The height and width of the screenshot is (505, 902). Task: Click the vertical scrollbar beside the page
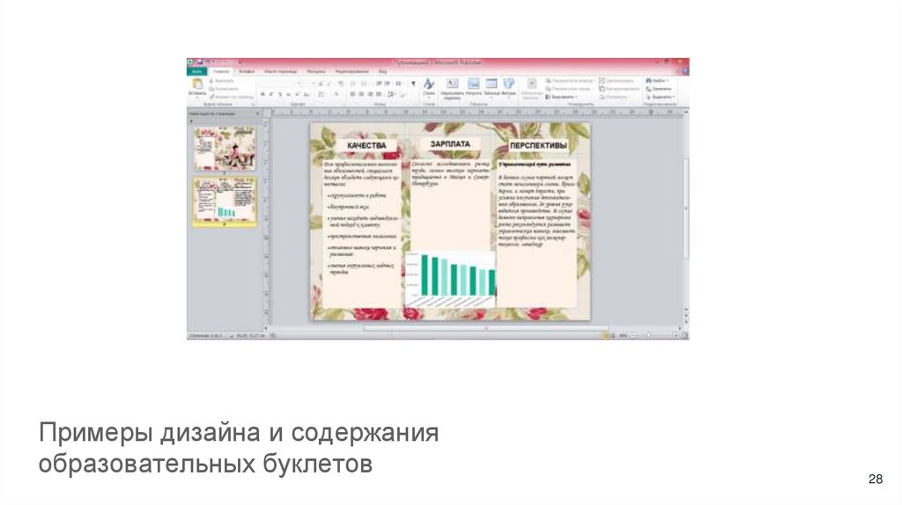tap(685, 208)
